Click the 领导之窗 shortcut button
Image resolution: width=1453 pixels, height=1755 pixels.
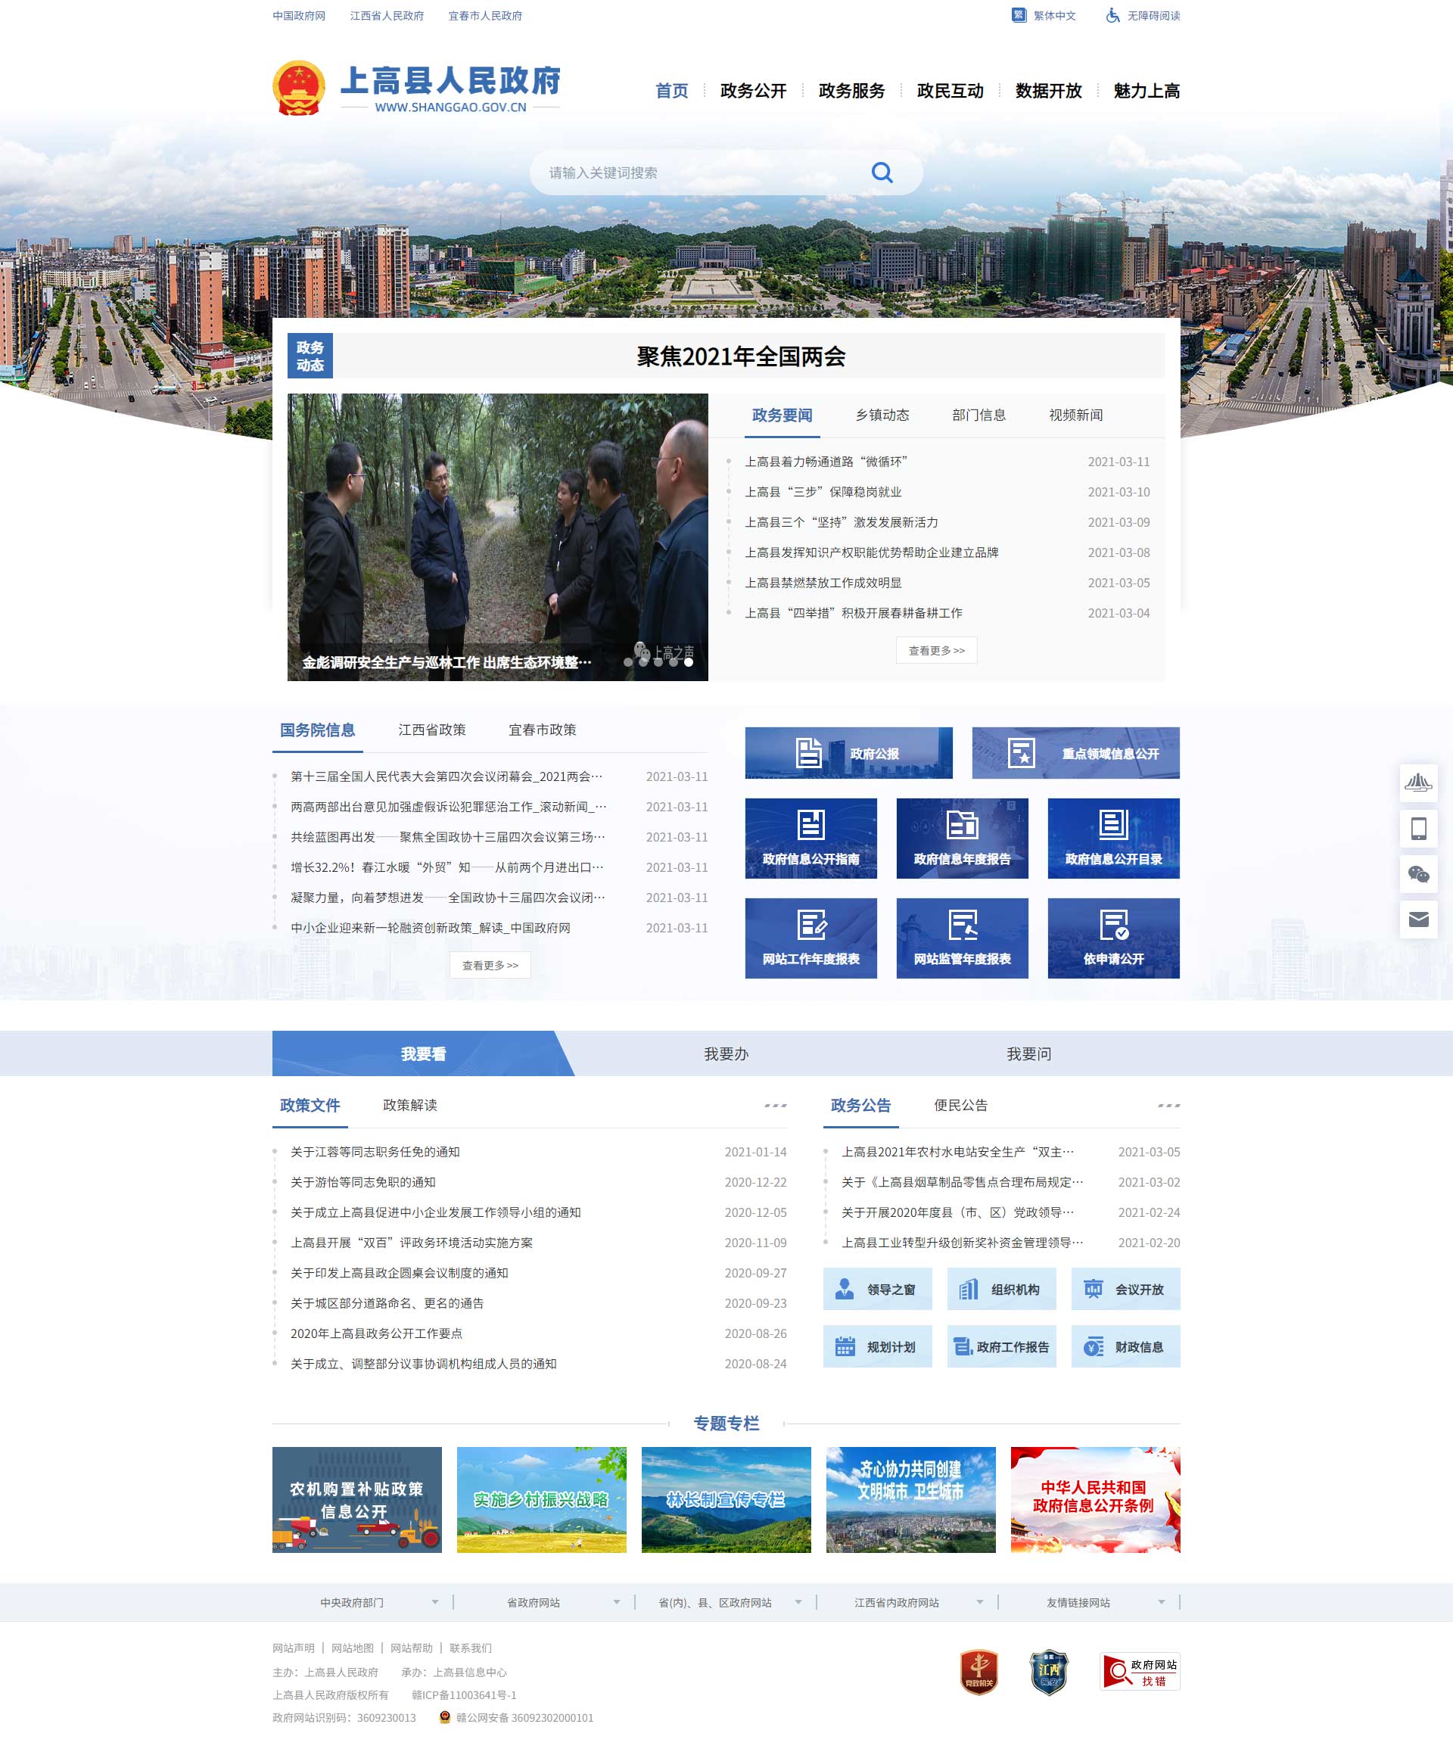[877, 1289]
